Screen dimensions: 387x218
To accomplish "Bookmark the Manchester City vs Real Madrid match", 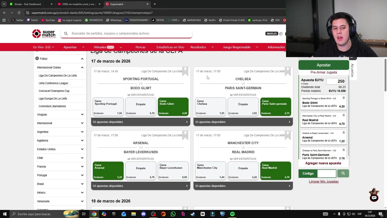I will 288,135.
